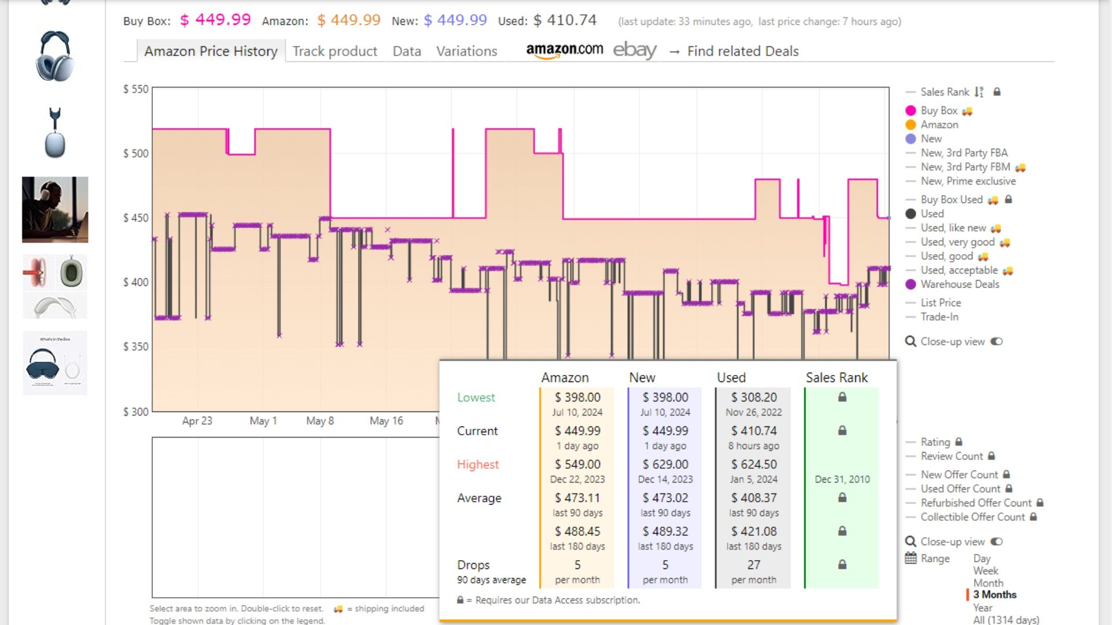Switch to the Track product tab
This screenshot has height=625, width=1112.
(335, 51)
